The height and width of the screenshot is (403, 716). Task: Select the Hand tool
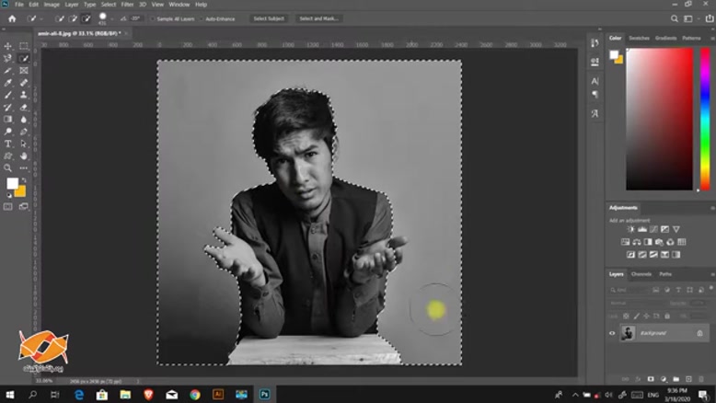(24, 156)
